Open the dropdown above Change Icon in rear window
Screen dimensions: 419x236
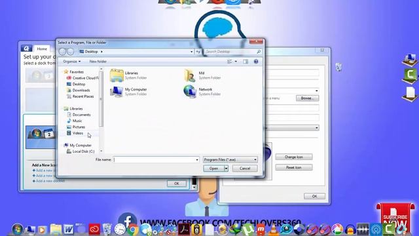point(317,128)
